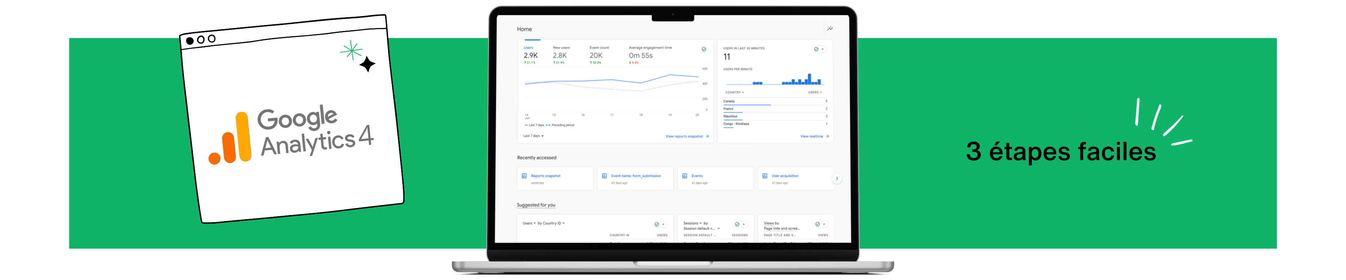Click the next arrow in Recently accessed carousel

pyautogui.click(x=836, y=179)
